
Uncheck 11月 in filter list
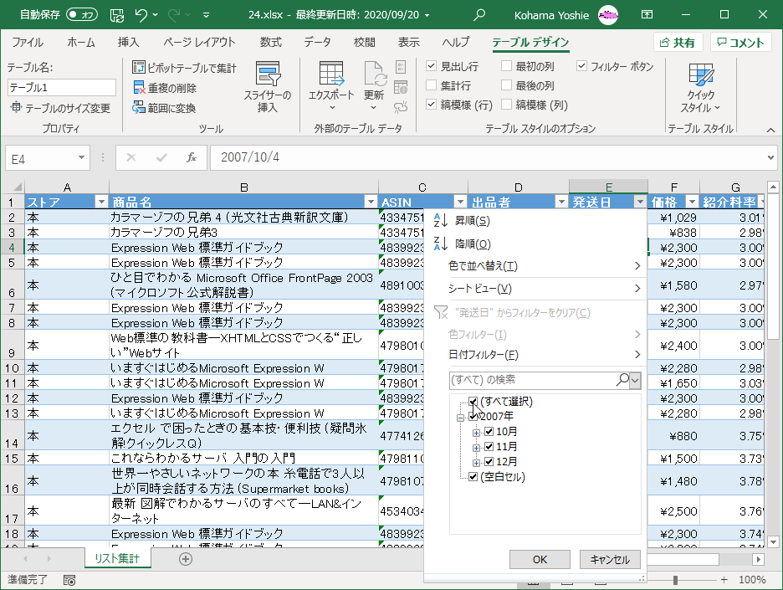point(489,447)
